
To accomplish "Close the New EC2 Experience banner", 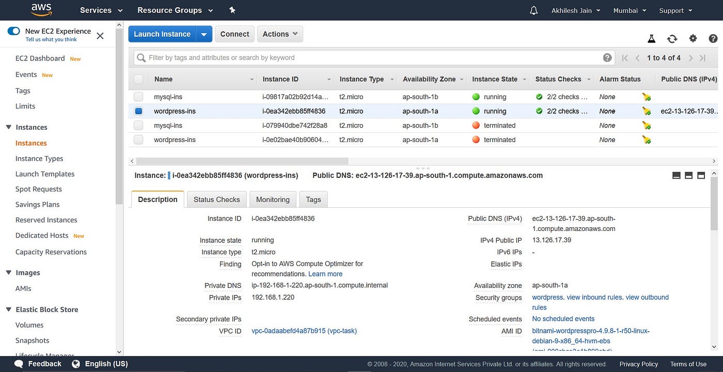I will point(100,36).
